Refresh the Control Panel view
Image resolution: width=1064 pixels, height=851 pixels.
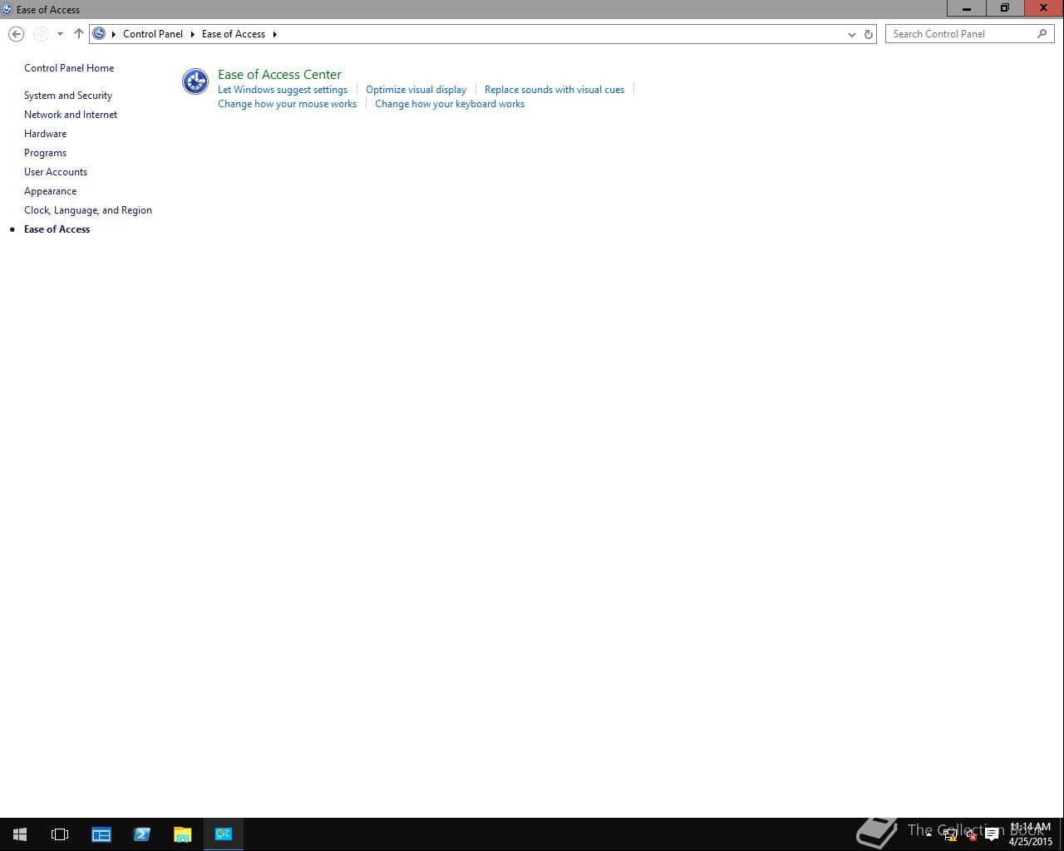(869, 34)
